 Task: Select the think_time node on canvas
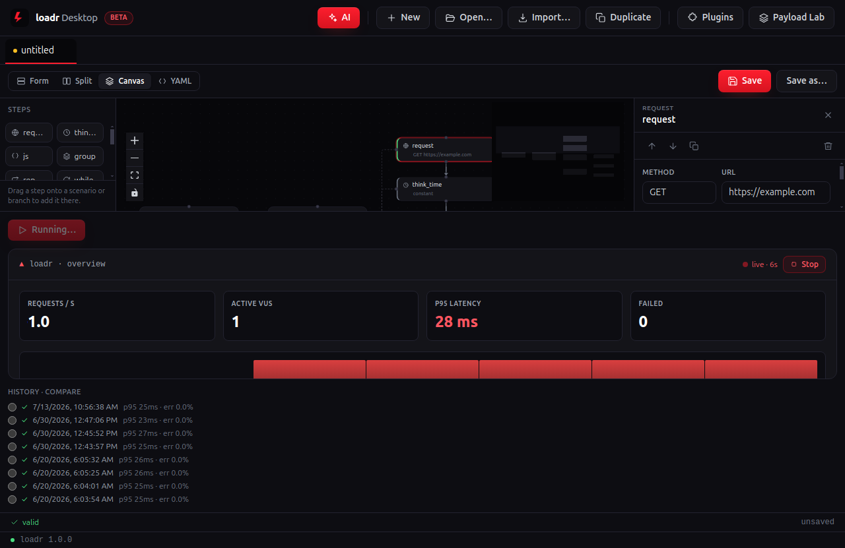click(444, 189)
